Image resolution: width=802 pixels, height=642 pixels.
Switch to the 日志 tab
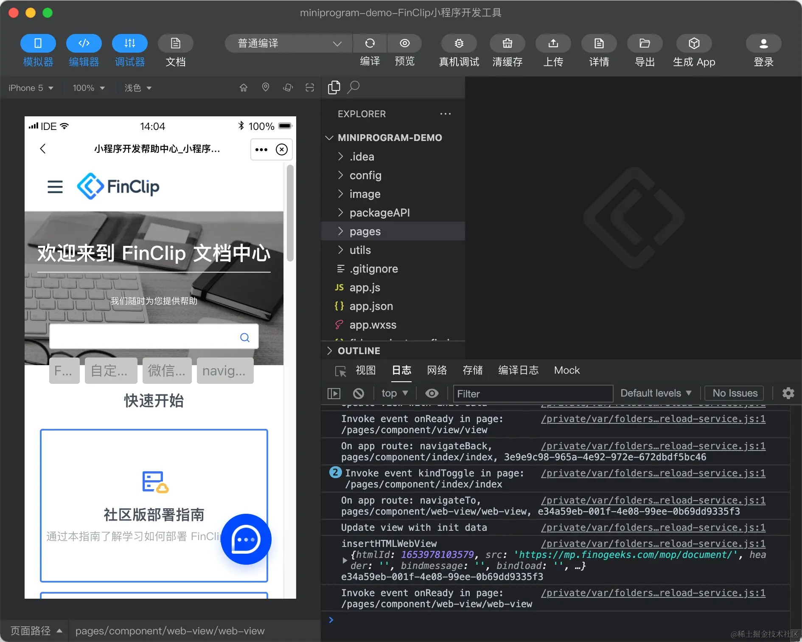point(401,370)
